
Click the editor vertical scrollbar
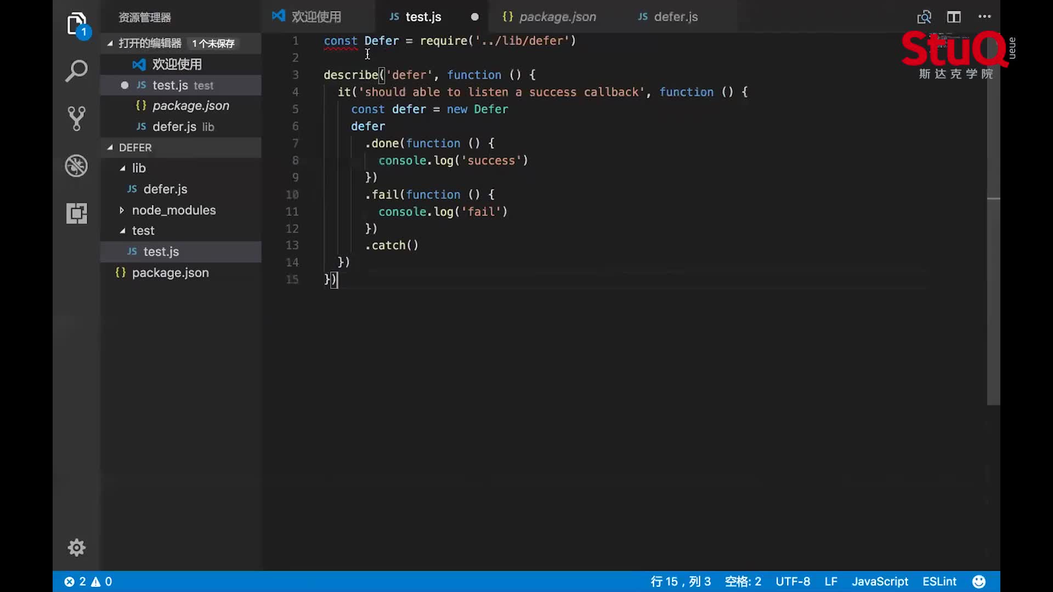click(993, 301)
